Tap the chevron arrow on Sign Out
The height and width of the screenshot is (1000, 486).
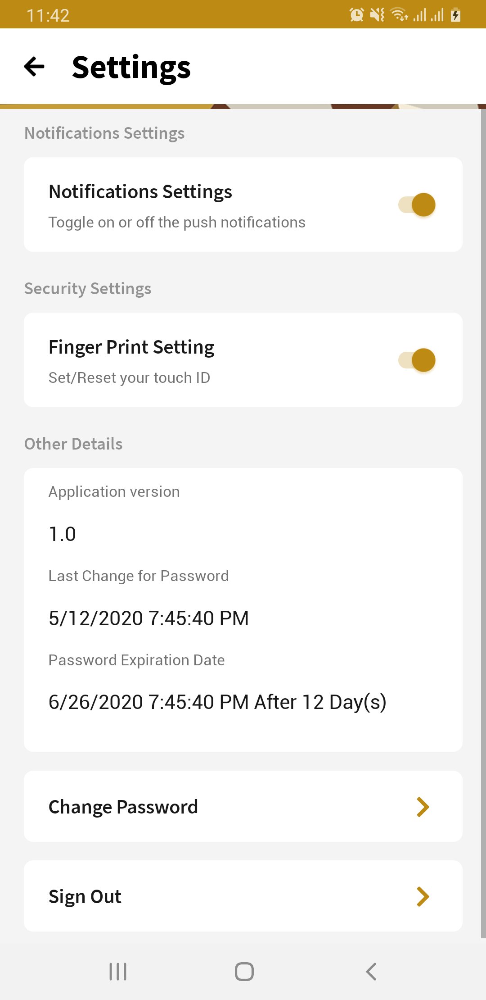pyautogui.click(x=423, y=896)
